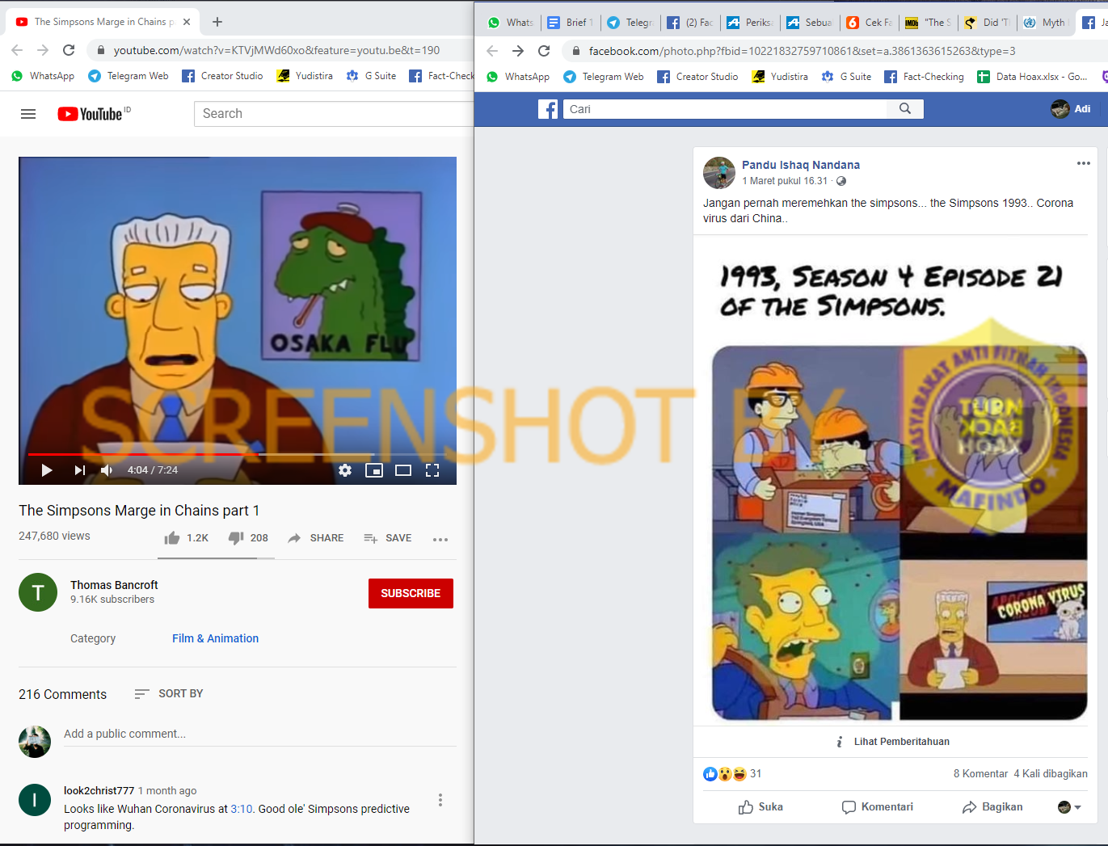Open the video player settings gear
Viewport: 1108px width, 846px height.
(x=345, y=470)
